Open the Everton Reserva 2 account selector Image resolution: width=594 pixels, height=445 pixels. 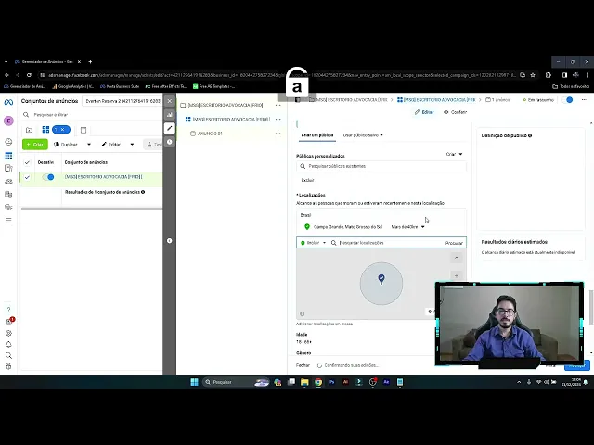click(x=123, y=101)
